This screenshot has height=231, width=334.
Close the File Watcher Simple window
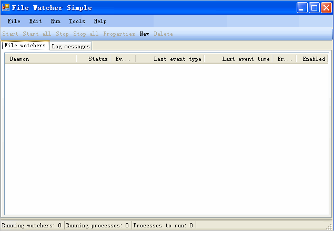coord(326,8)
